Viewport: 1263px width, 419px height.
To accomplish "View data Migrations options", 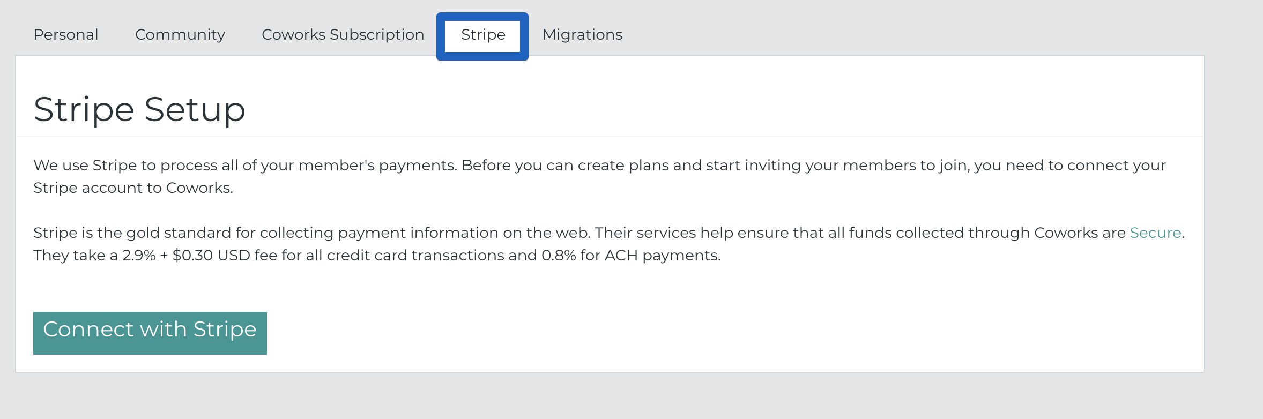I will [582, 35].
